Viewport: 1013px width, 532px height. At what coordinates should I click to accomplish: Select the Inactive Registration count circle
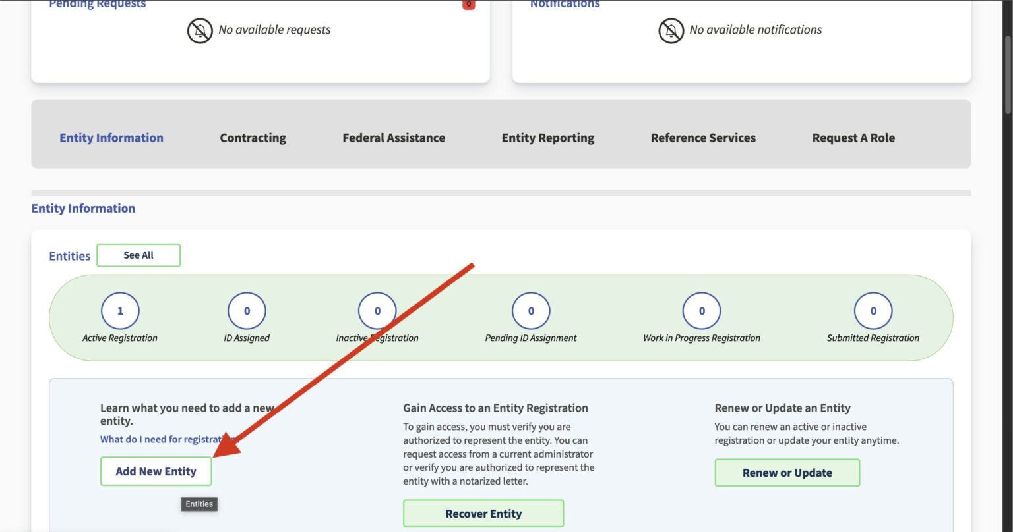tap(377, 311)
